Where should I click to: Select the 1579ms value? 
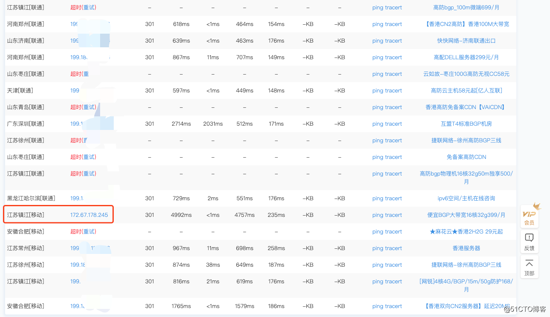(x=245, y=306)
